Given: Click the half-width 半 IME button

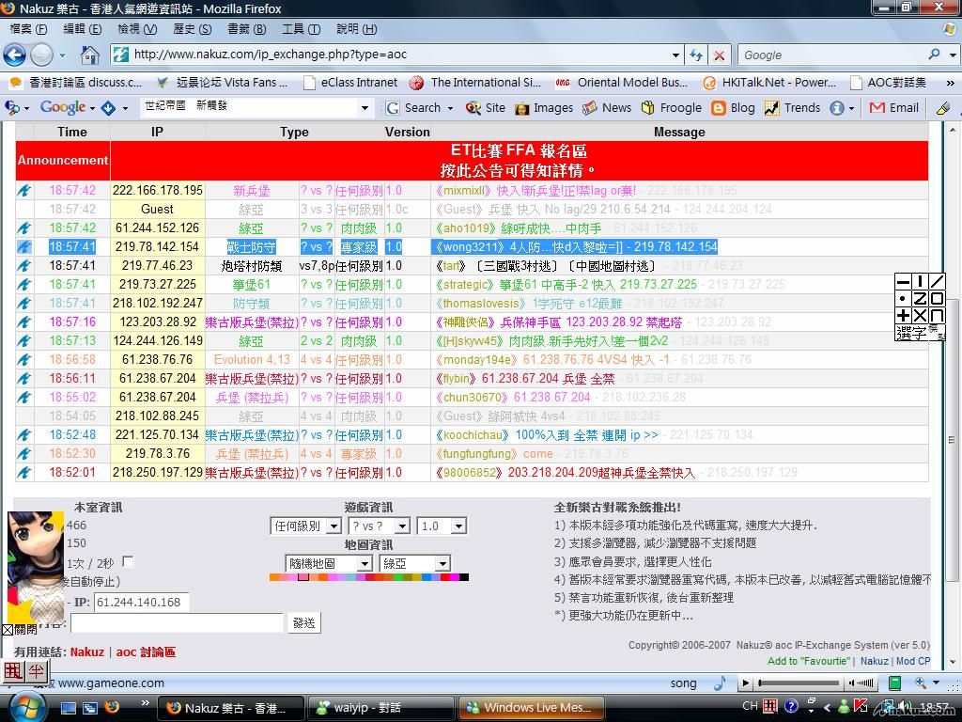Looking at the screenshot, I should pyautogui.click(x=37, y=671).
